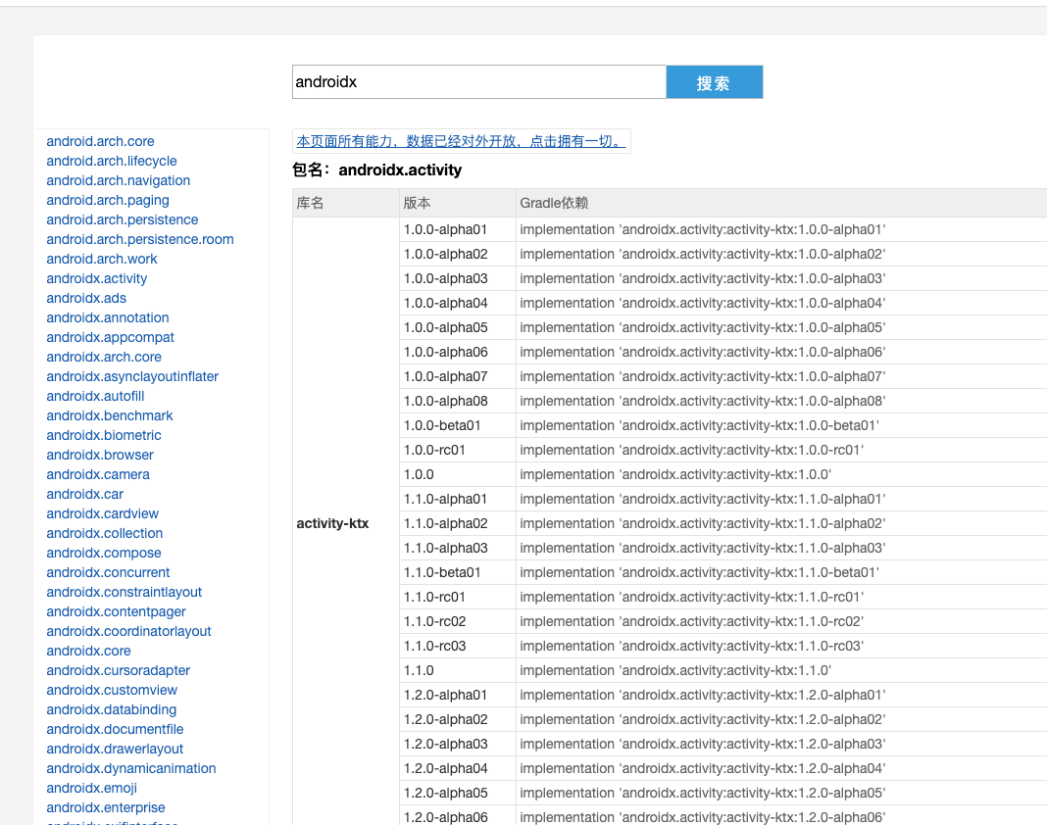Open androidx.dynamicanimation link
The image size is (1047, 825).
[131, 768]
